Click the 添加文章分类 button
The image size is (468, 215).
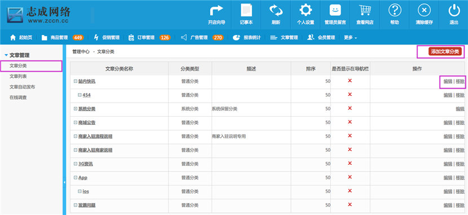tap(445, 52)
